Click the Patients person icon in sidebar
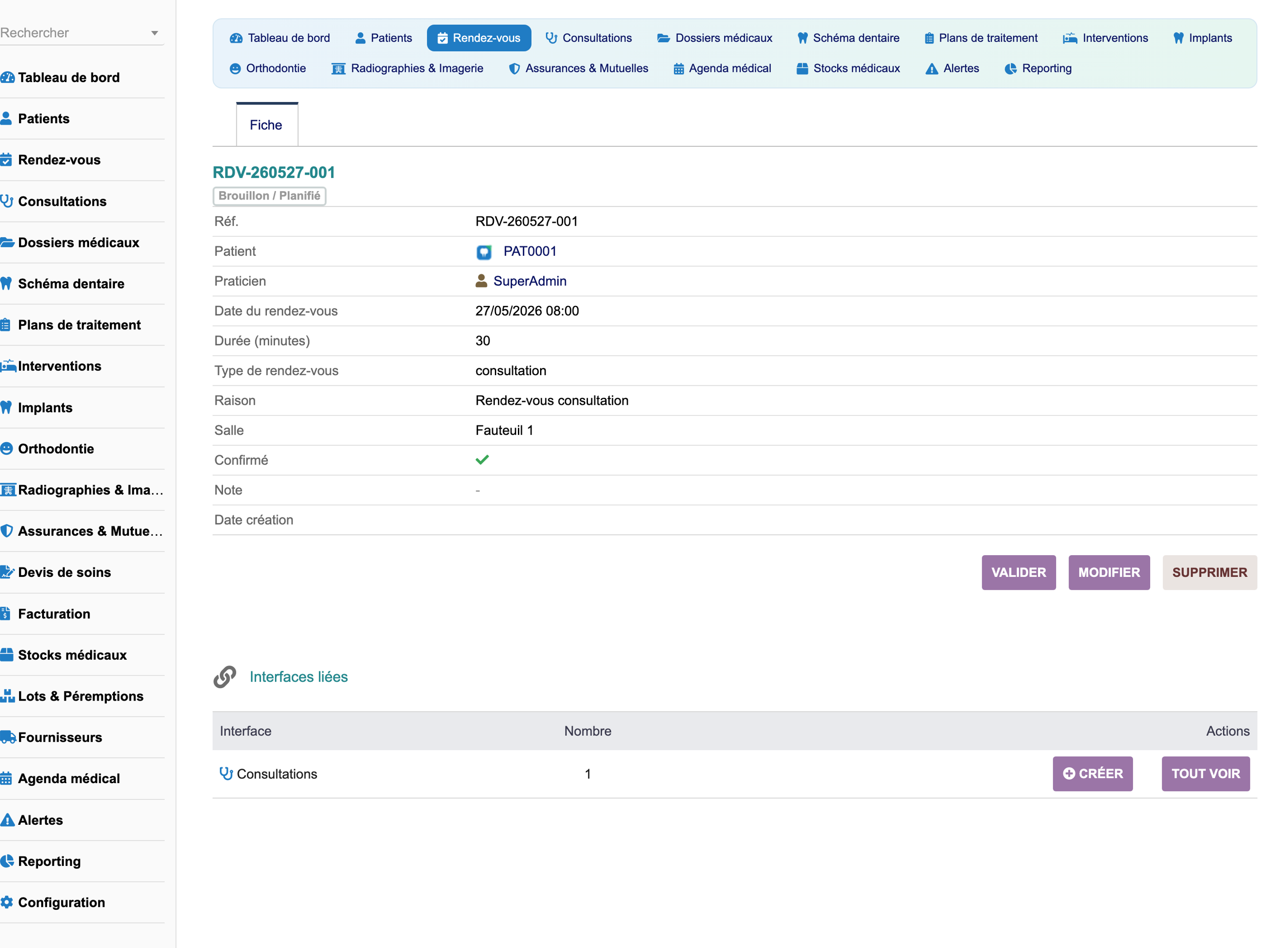 pyautogui.click(x=6, y=118)
